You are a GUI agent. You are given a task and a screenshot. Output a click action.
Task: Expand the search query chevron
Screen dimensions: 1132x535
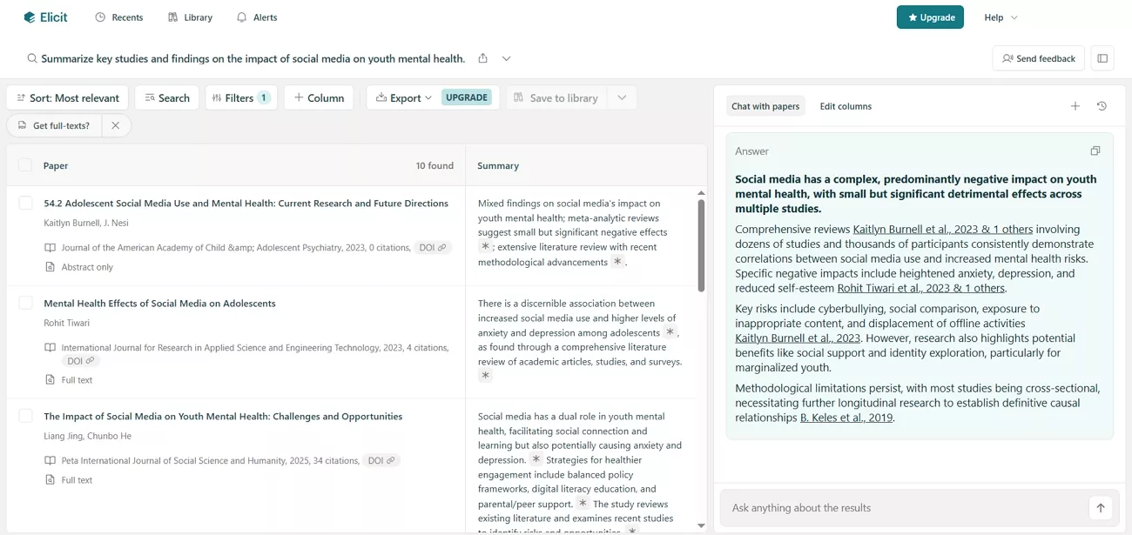tap(505, 58)
